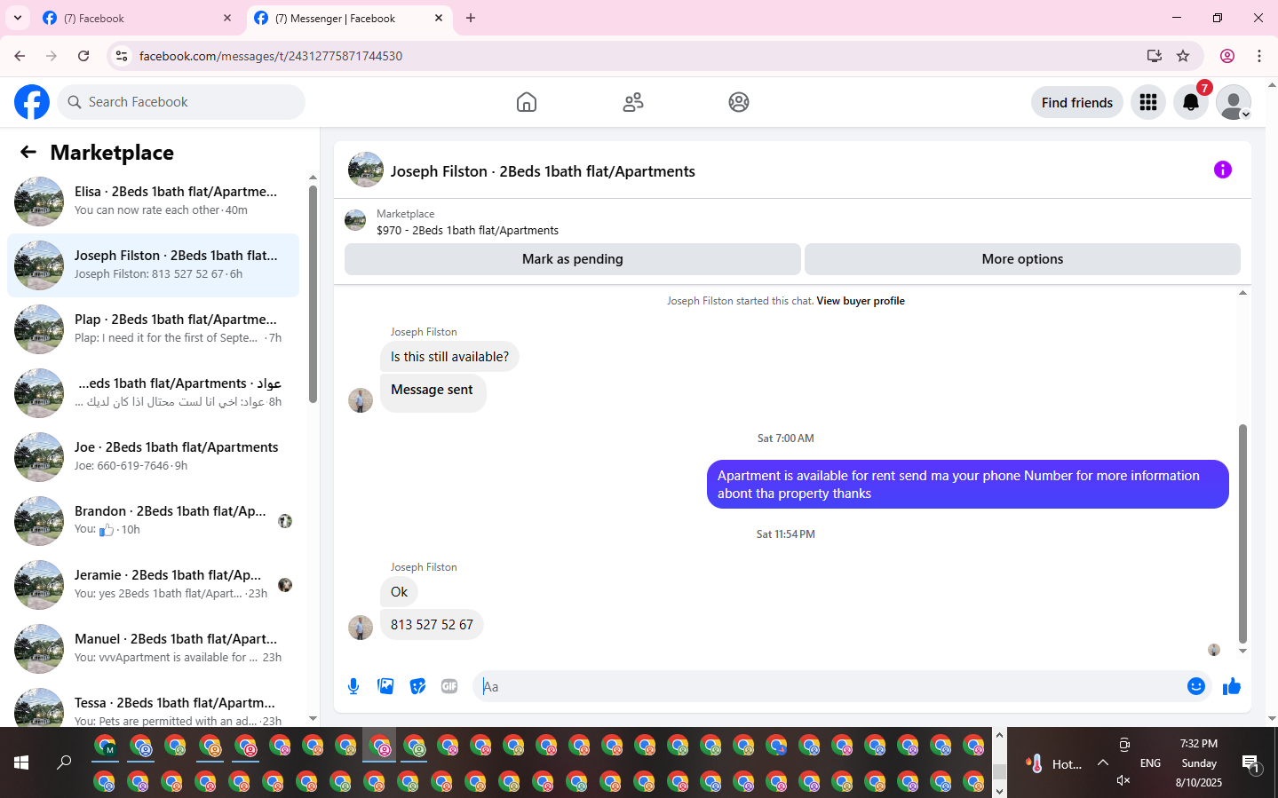Open a new browser tab
Image resolution: width=1278 pixels, height=798 pixels.
click(x=471, y=18)
